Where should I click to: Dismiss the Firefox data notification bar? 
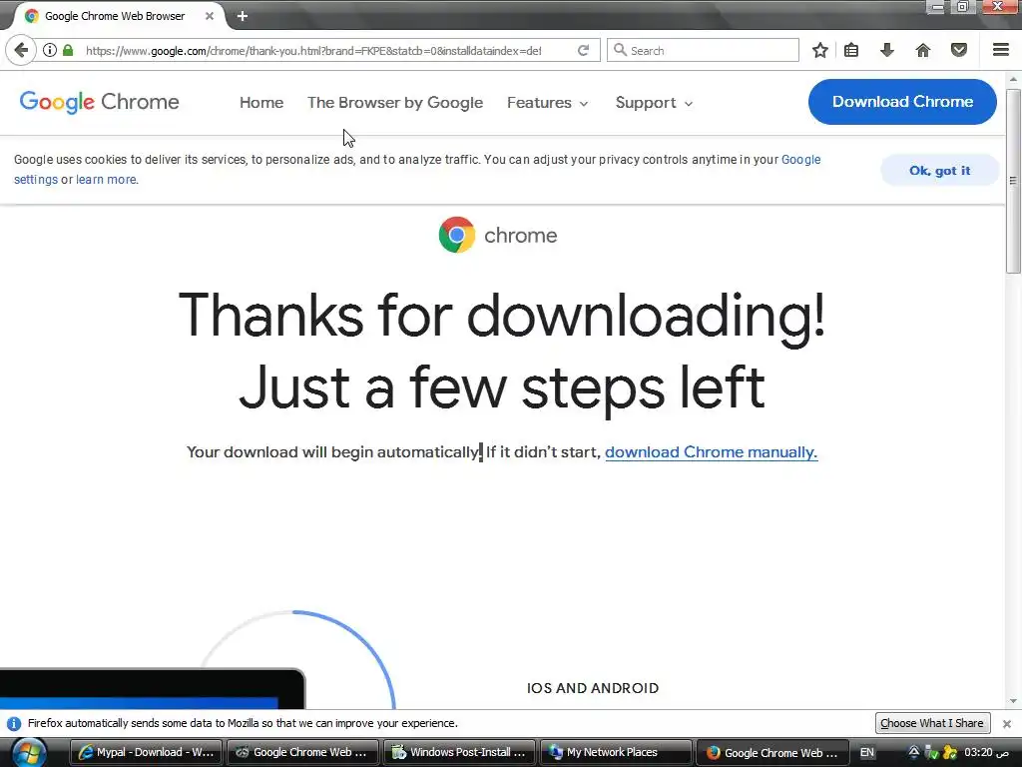tap(1007, 724)
